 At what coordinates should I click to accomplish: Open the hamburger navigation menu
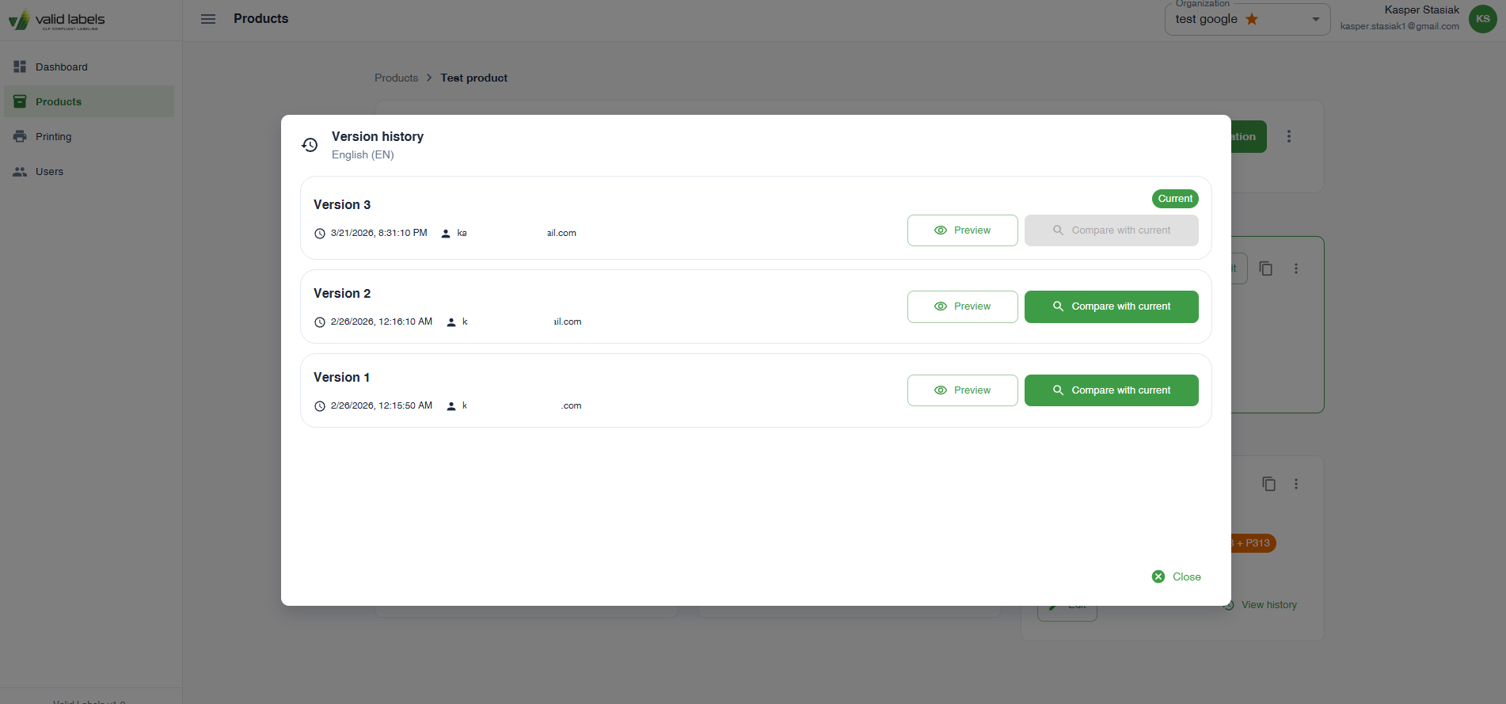[x=208, y=19]
